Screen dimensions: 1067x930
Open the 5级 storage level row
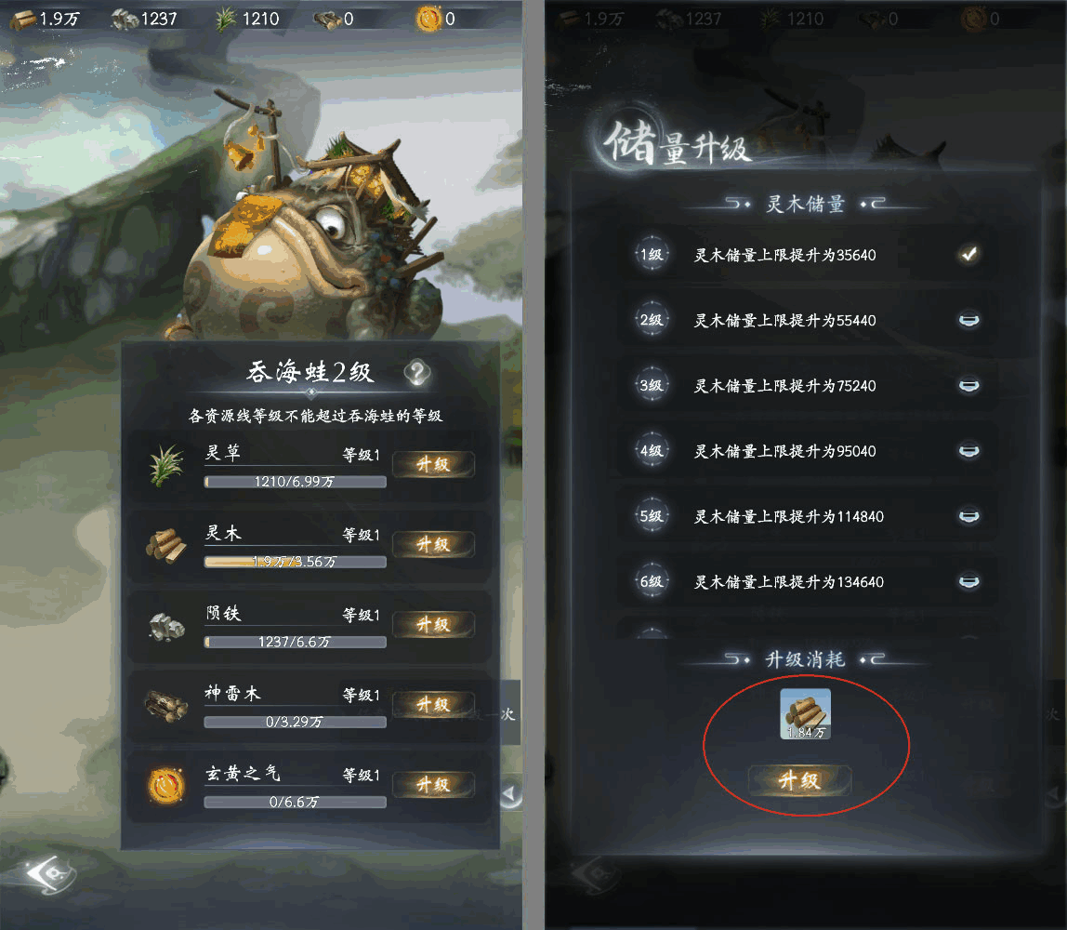click(810, 517)
